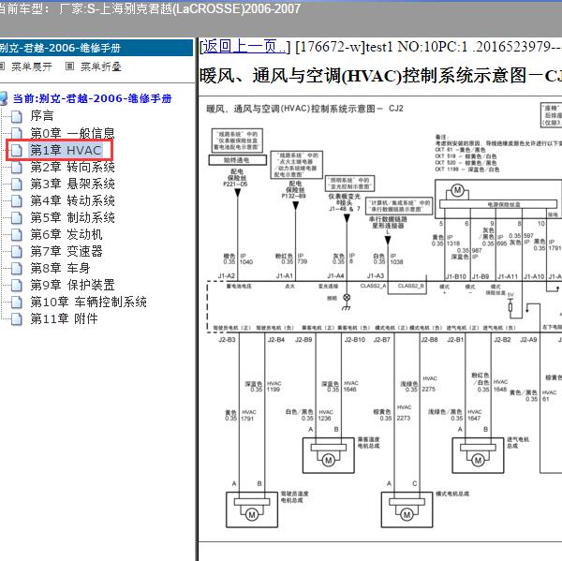Viewport: 562px width, 561px height.
Task: Open 第7章 变速器 chapter
Action: tap(67, 251)
